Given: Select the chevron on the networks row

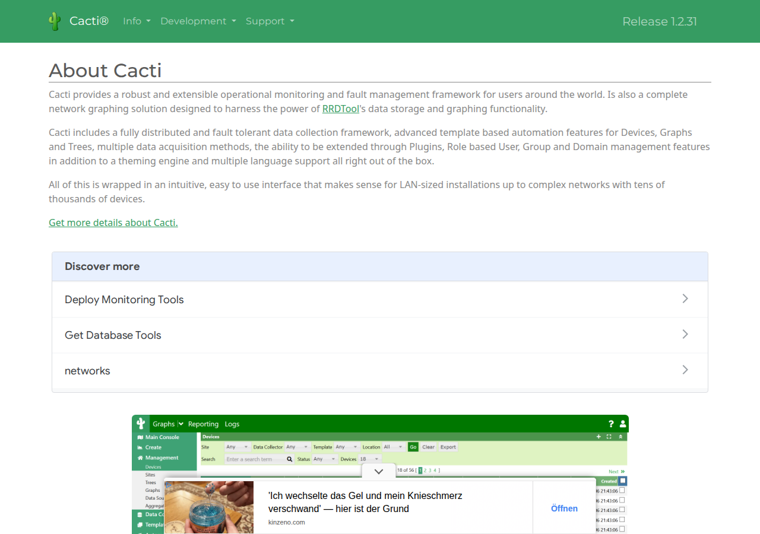Looking at the screenshot, I should click(x=685, y=370).
